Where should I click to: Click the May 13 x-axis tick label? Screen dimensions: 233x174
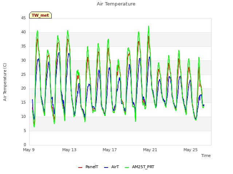pos(69,150)
